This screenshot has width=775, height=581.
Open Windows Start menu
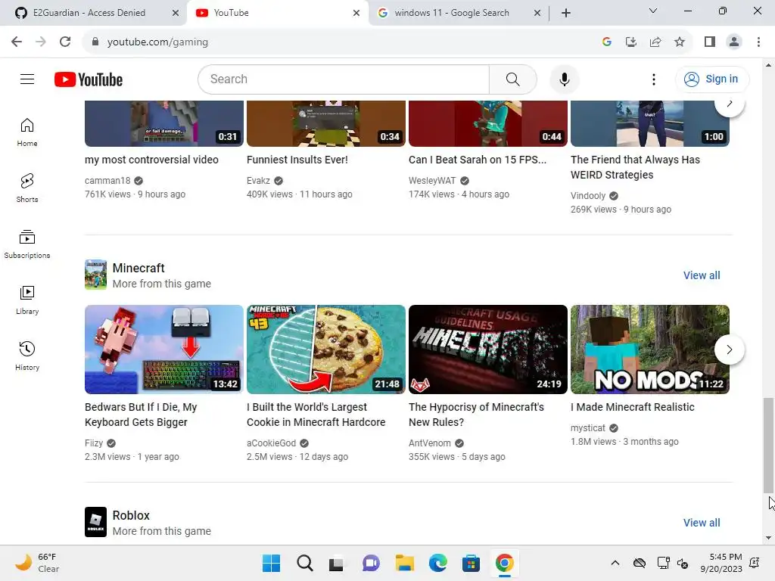click(x=271, y=563)
